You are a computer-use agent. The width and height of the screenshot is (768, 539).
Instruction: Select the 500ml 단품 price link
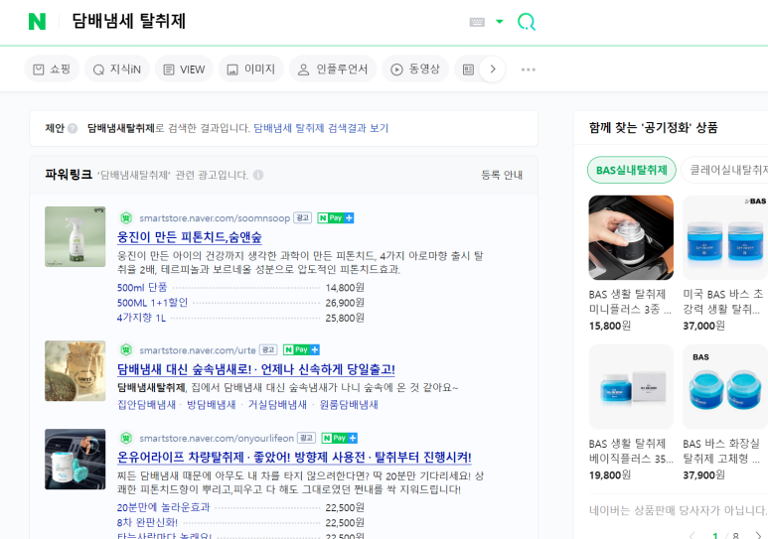[142, 288]
